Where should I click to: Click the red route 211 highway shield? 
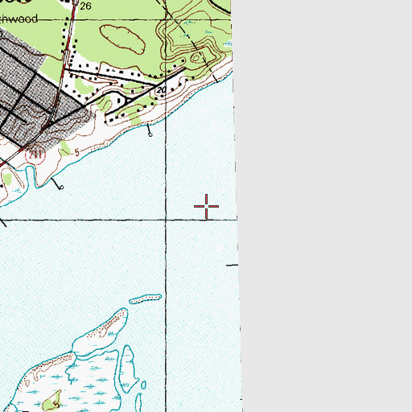[35, 155]
